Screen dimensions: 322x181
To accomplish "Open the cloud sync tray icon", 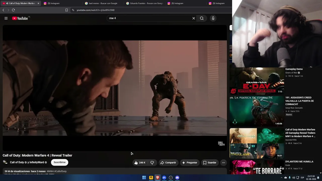I will pyautogui.click(x=286, y=178).
